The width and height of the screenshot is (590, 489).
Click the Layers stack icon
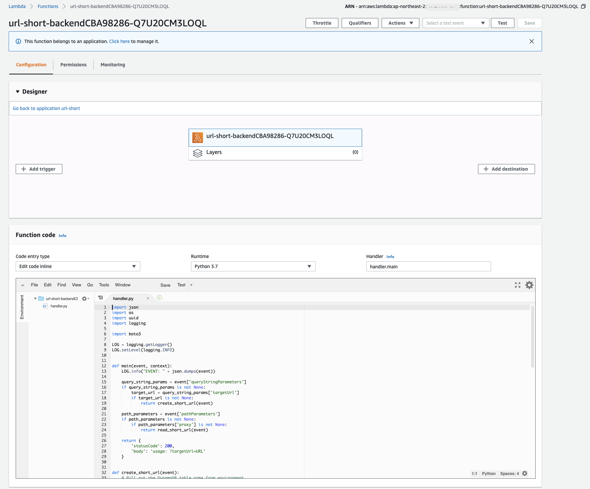click(198, 153)
